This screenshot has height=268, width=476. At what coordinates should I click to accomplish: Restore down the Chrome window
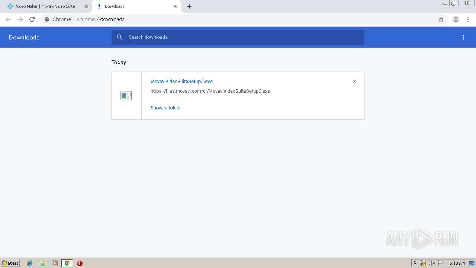tap(454, 3)
